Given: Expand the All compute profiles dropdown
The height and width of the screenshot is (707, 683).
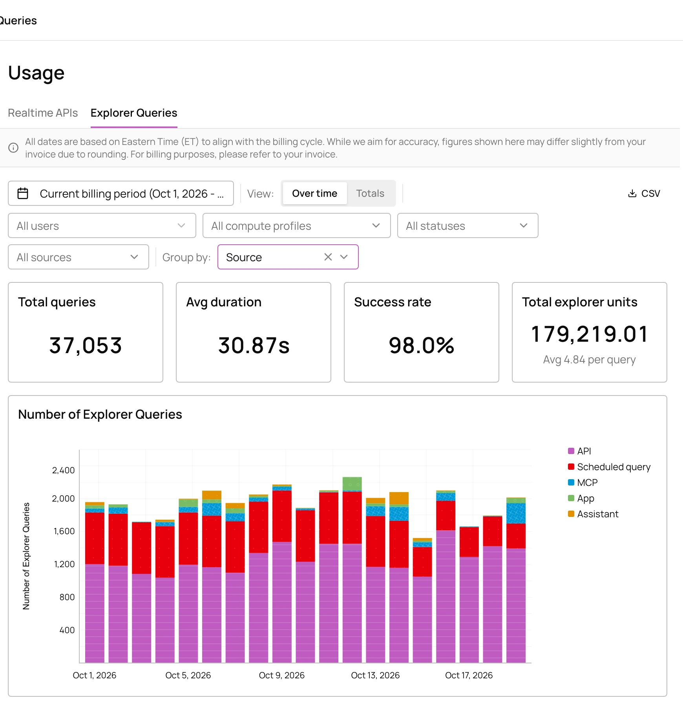Looking at the screenshot, I should pos(297,225).
